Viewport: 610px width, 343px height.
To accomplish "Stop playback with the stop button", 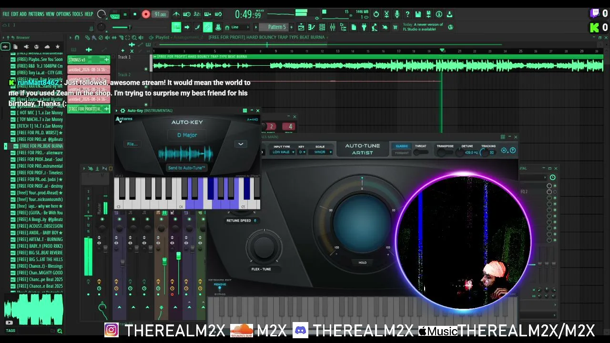I will (x=135, y=14).
